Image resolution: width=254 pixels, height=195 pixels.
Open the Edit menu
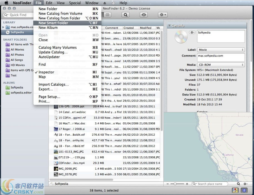click(x=49, y=3)
